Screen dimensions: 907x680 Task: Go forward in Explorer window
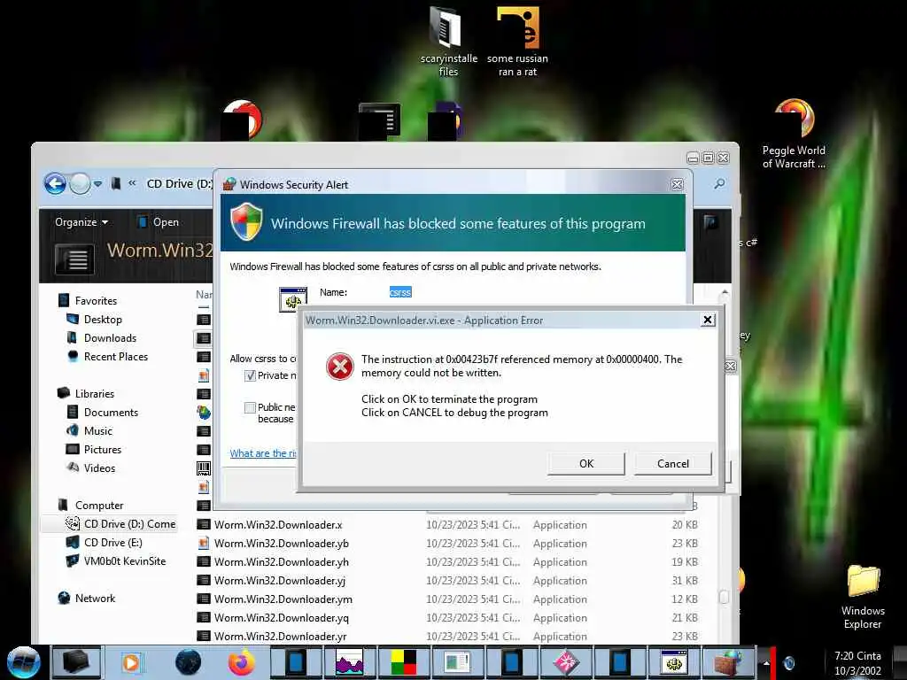click(x=80, y=184)
